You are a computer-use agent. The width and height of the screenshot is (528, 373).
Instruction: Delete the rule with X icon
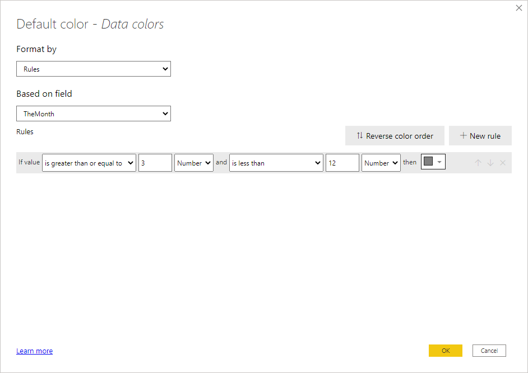pyautogui.click(x=503, y=163)
